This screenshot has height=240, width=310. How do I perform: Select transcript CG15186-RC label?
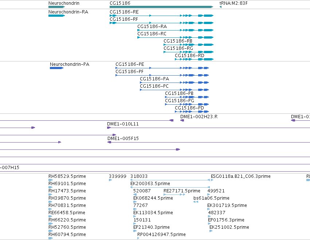click(x=152, y=34)
